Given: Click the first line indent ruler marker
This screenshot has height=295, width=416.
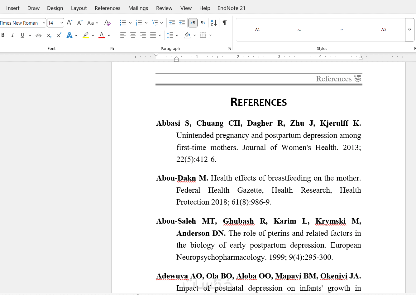Looking at the screenshot, I should 156,55.
